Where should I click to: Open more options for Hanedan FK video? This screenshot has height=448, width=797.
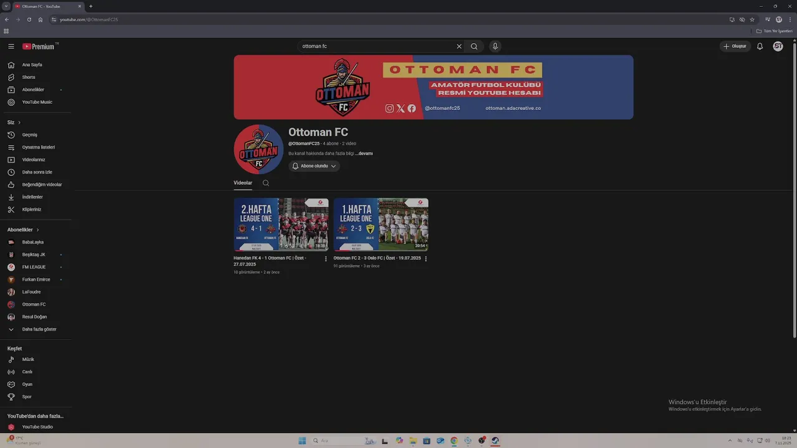click(x=326, y=259)
